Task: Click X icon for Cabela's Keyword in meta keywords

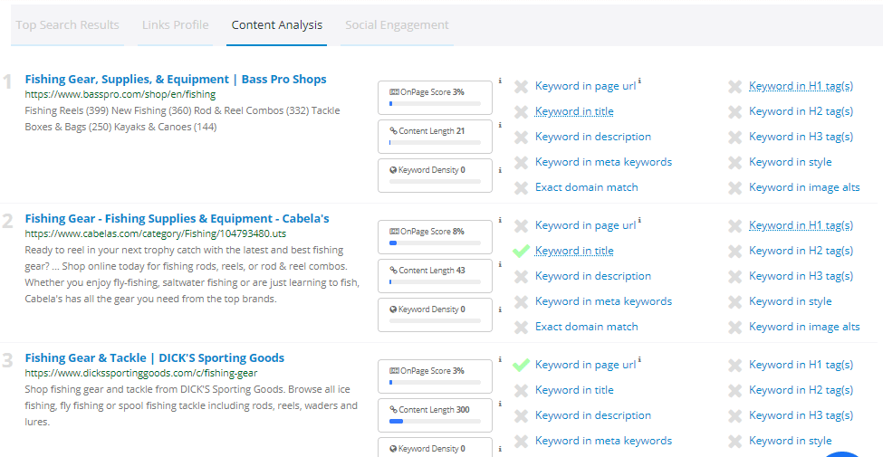Action: (x=521, y=302)
